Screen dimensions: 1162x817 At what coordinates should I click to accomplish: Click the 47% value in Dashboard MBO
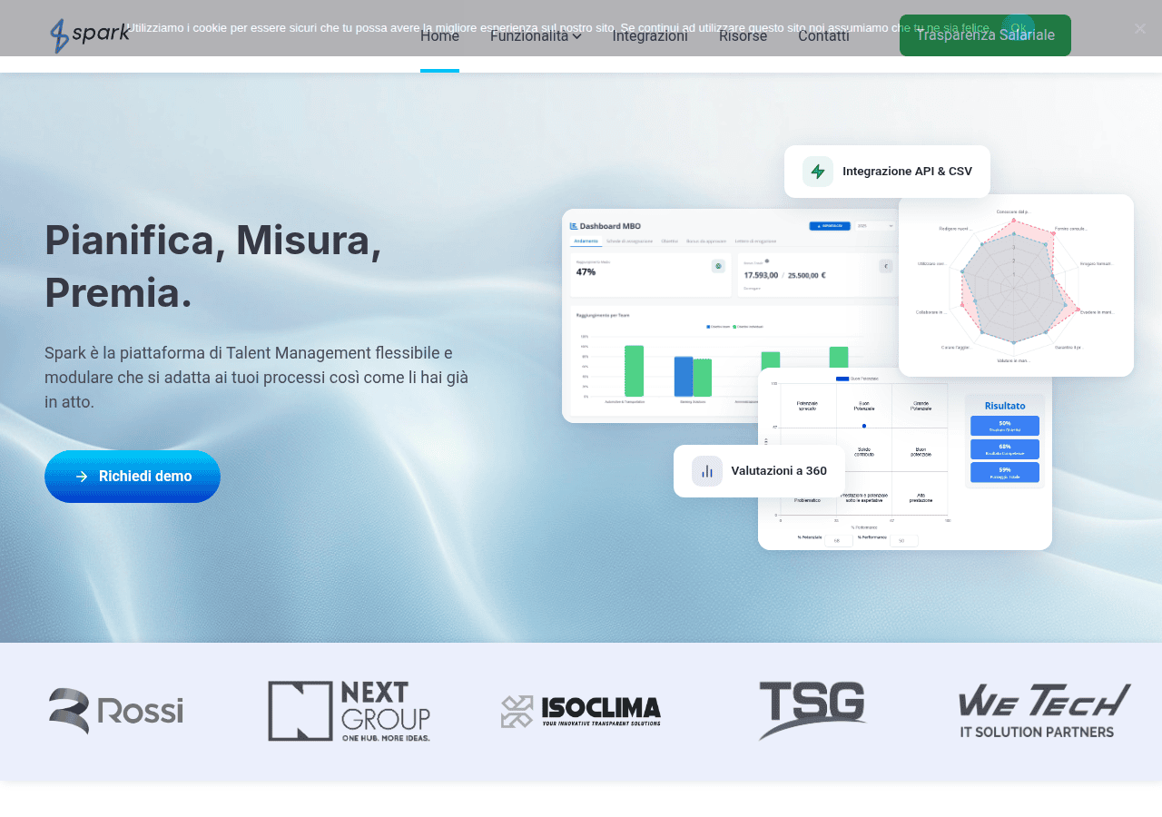coord(586,271)
